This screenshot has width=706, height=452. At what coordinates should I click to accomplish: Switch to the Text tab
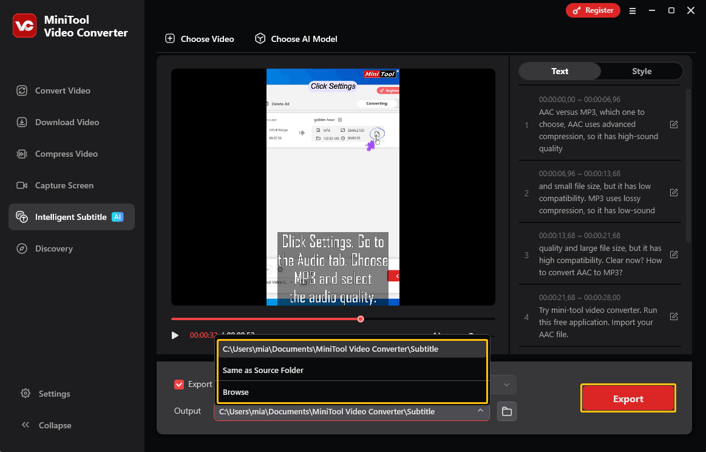tap(560, 71)
